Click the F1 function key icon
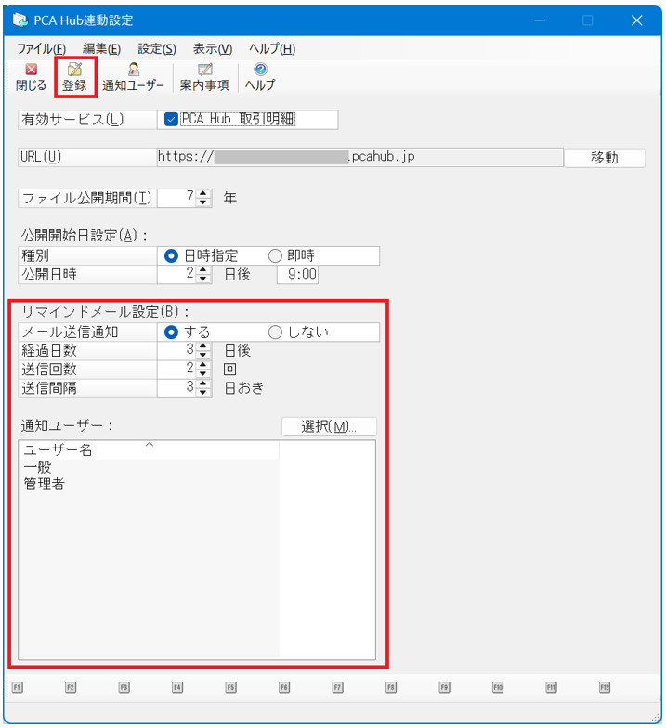This screenshot has width=666, height=728. pyautogui.click(x=18, y=687)
